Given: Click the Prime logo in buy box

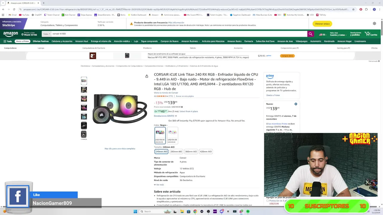Looking at the screenshot, I should 270,76.
